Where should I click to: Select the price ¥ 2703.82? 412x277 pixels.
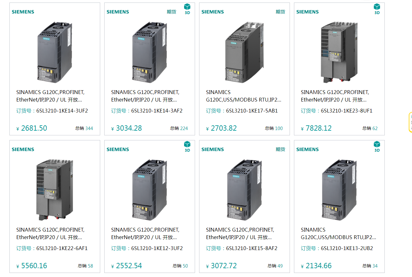coord(221,128)
